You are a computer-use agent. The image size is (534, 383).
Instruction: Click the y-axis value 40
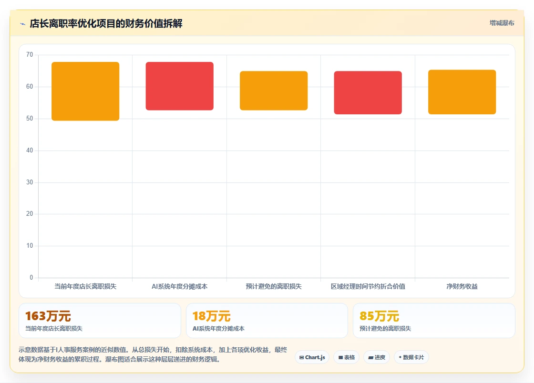click(x=30, y=151)
